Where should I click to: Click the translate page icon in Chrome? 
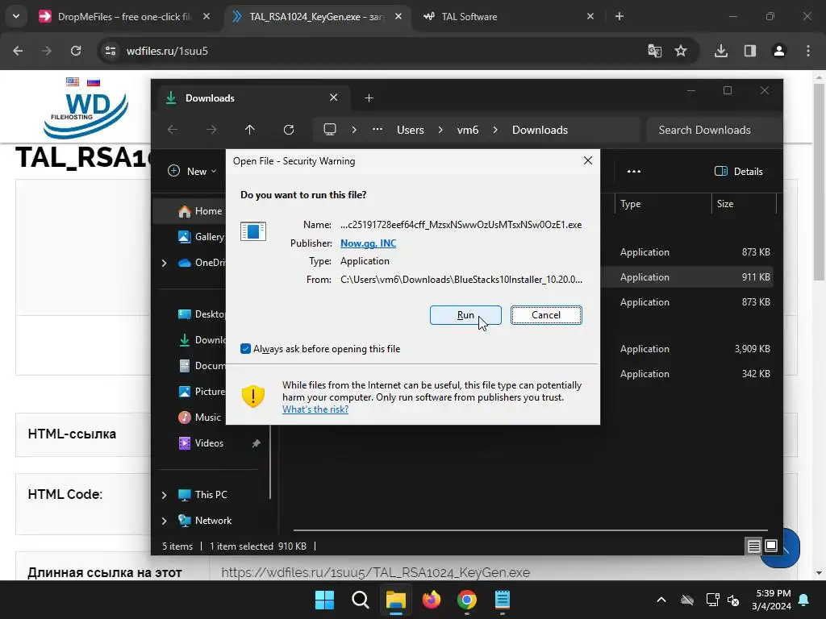pyautogui.click(x=654, y=51)
